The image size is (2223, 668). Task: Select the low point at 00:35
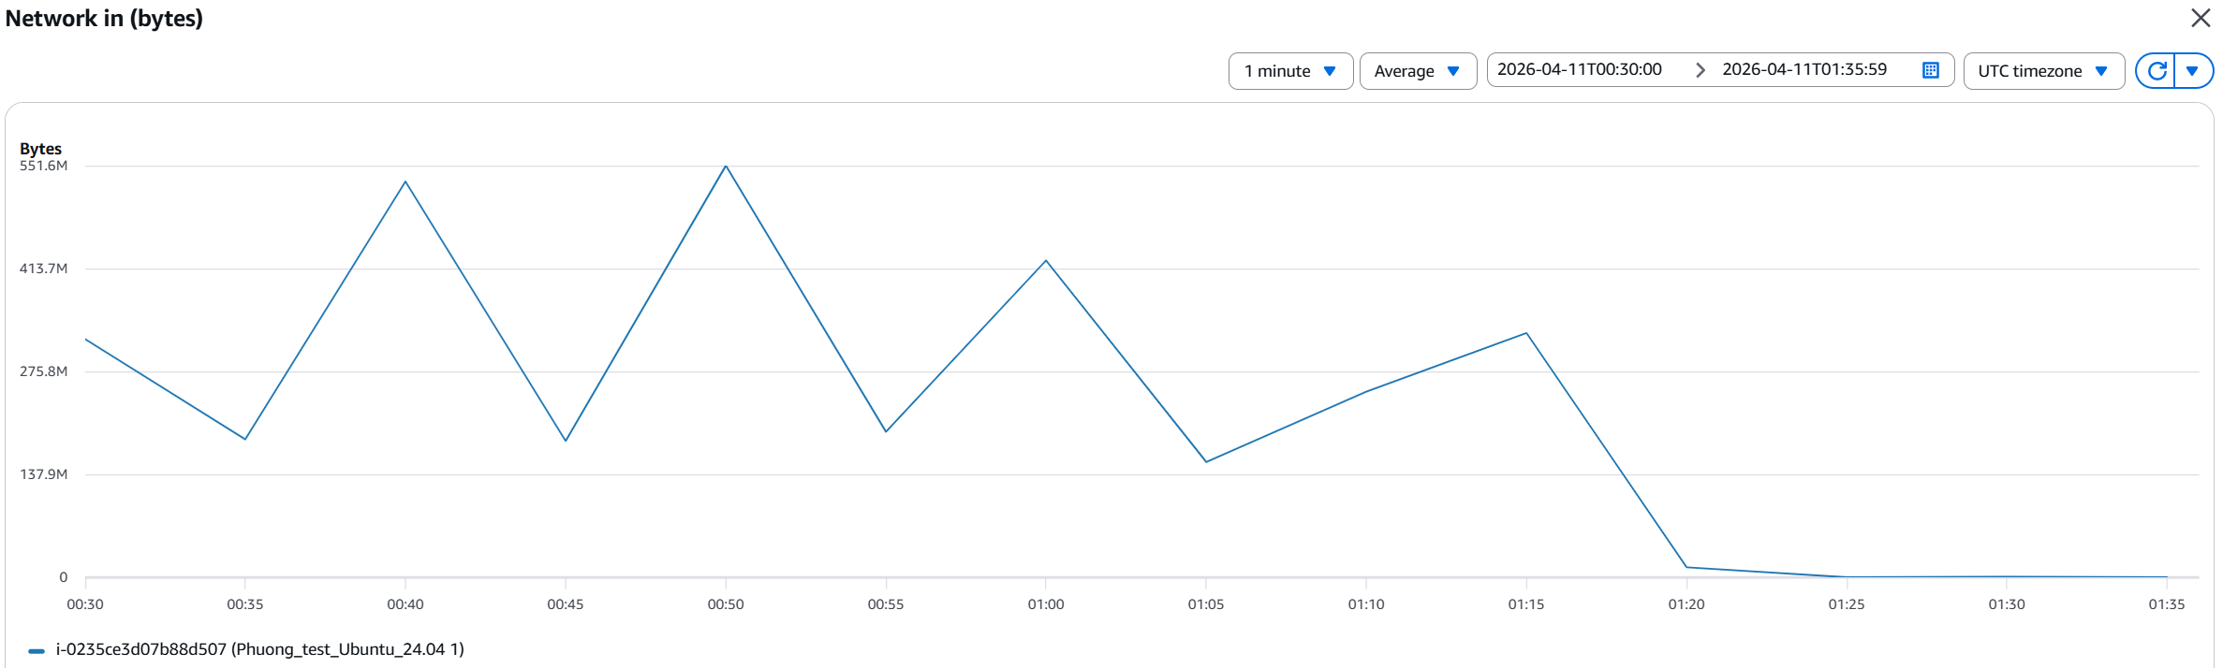245,439
